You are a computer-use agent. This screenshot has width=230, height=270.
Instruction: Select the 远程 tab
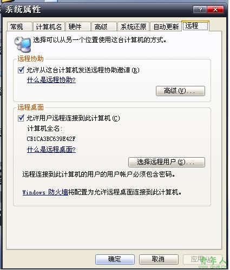click(195, 26)
